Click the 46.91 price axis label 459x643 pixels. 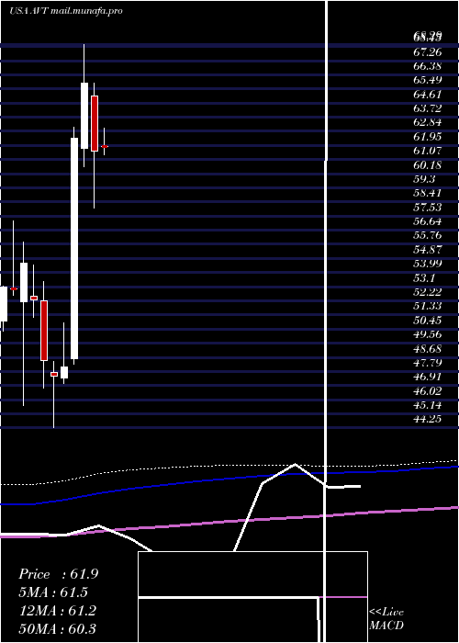point(428,377)
